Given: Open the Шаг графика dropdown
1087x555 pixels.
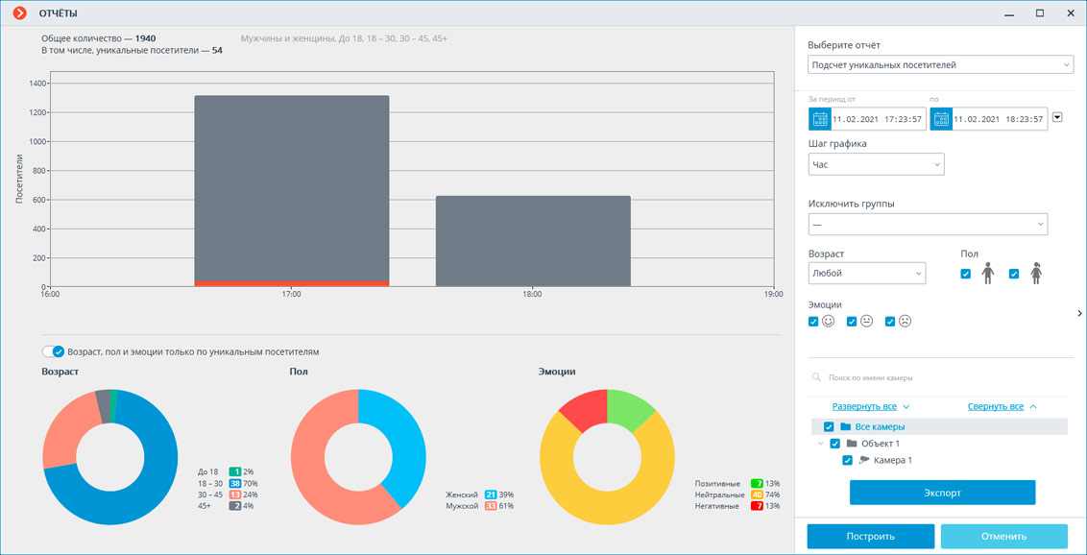Looking at the screenshot, I should pyautogui.click(x=876, y=164).
